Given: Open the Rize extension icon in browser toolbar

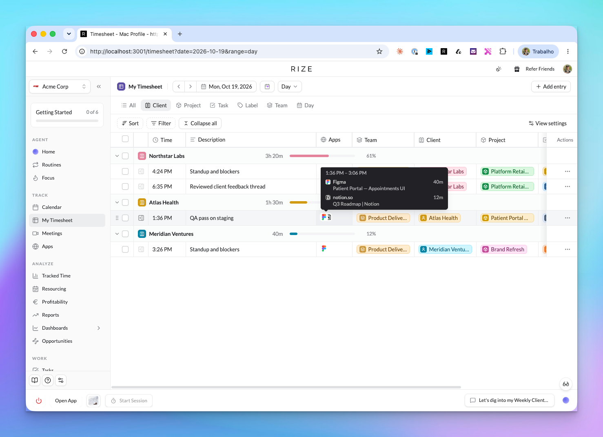Looking at the screenshot, I should coord(444,51).
